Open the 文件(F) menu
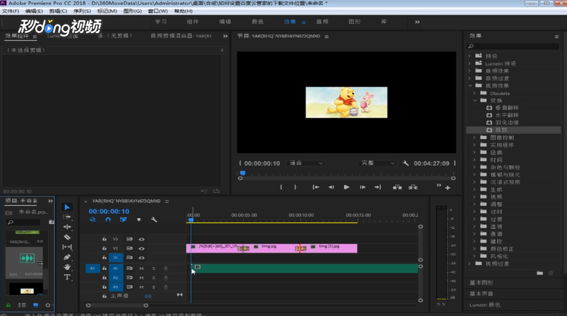This screenshot has width=567, height=316. (x=11, y=12)
